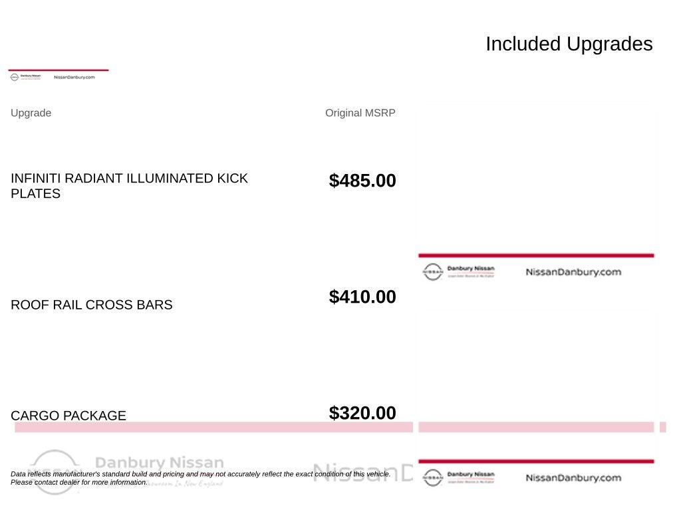
Task: Click the large faded Nissan watermark logo
Action: click(x=55, y=472)
